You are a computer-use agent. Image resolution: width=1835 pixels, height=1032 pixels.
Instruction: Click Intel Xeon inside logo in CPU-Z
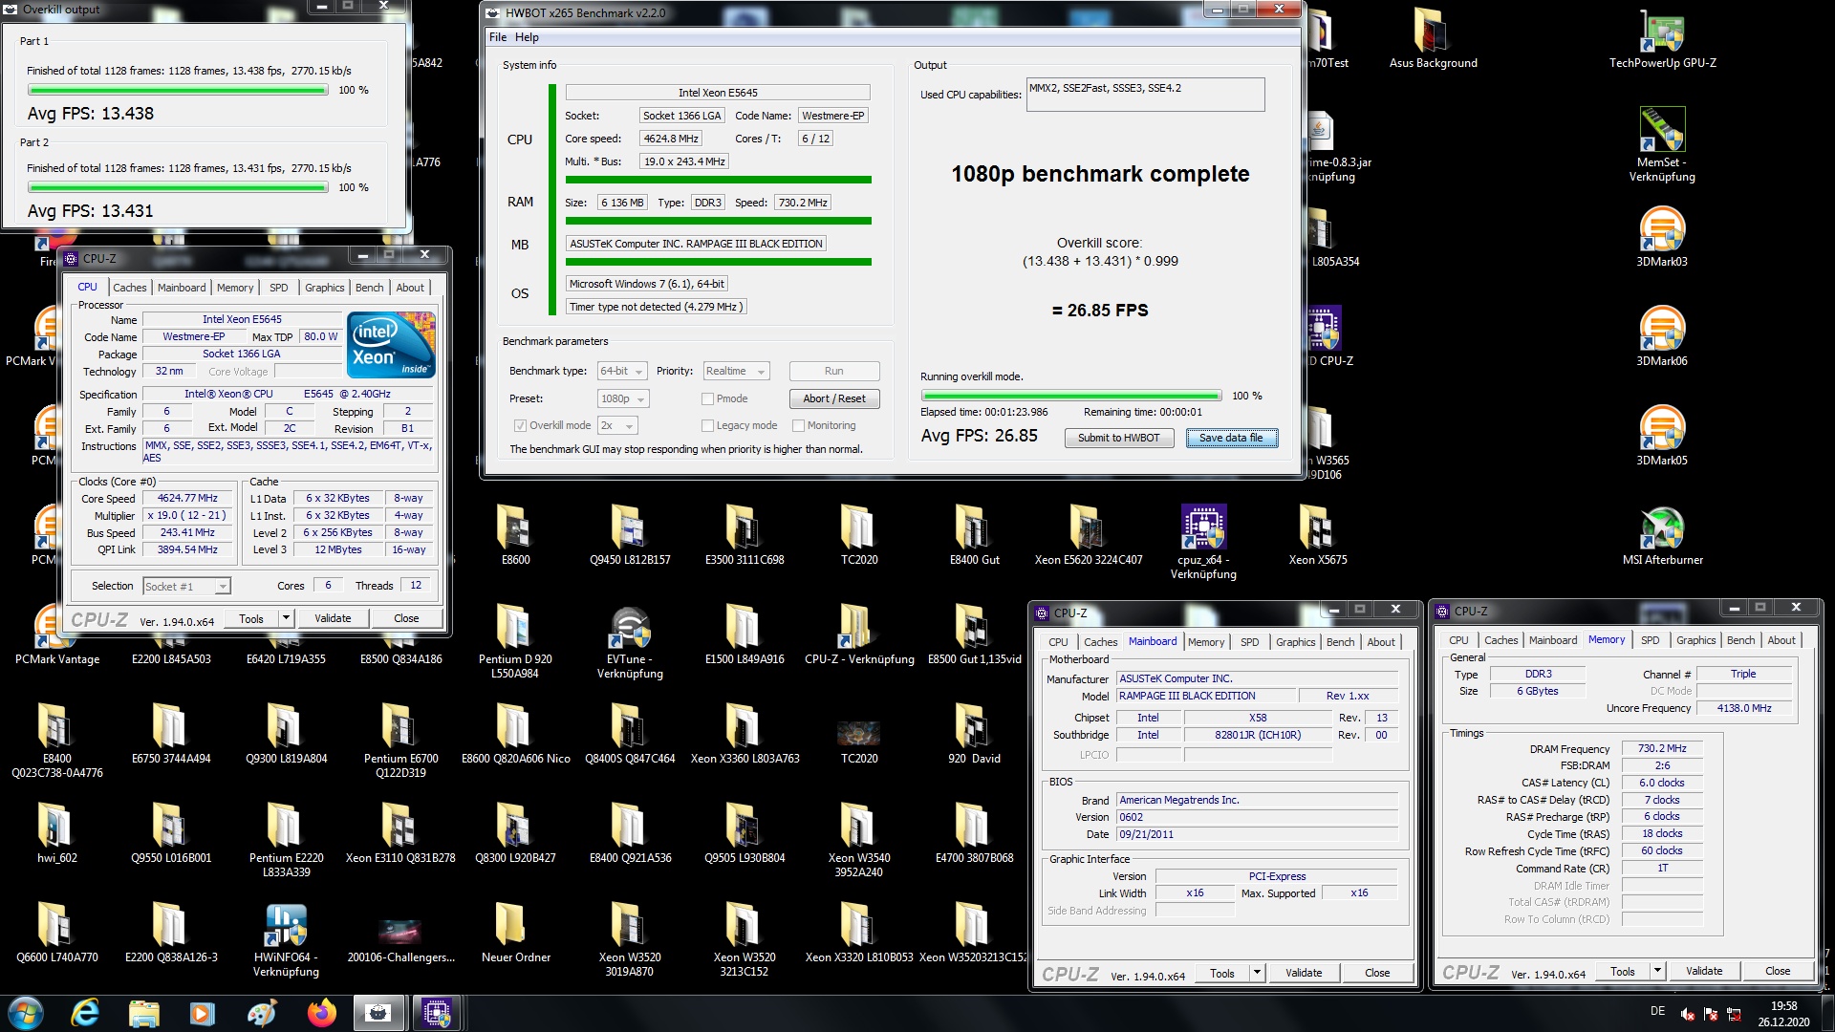click(x=391, y=345)
